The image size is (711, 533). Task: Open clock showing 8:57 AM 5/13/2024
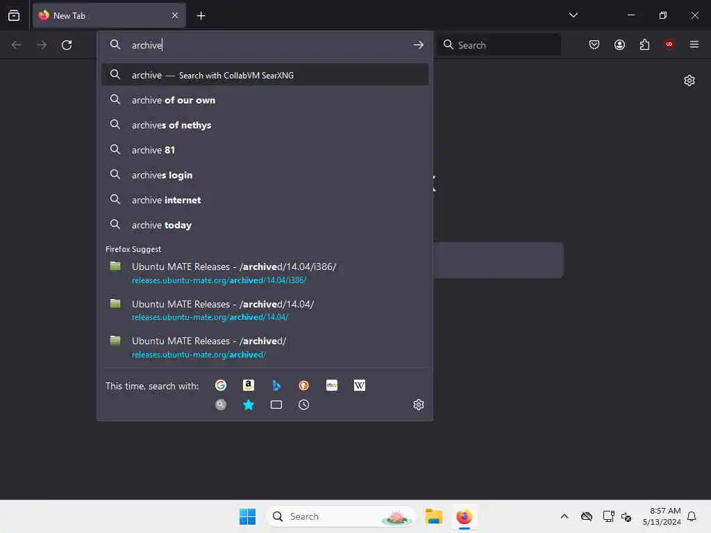(662, 516)
